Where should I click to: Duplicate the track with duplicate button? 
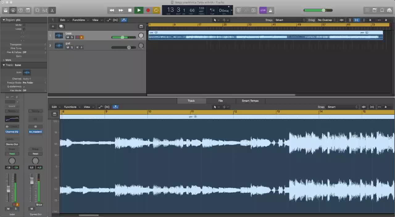(61, 27)
